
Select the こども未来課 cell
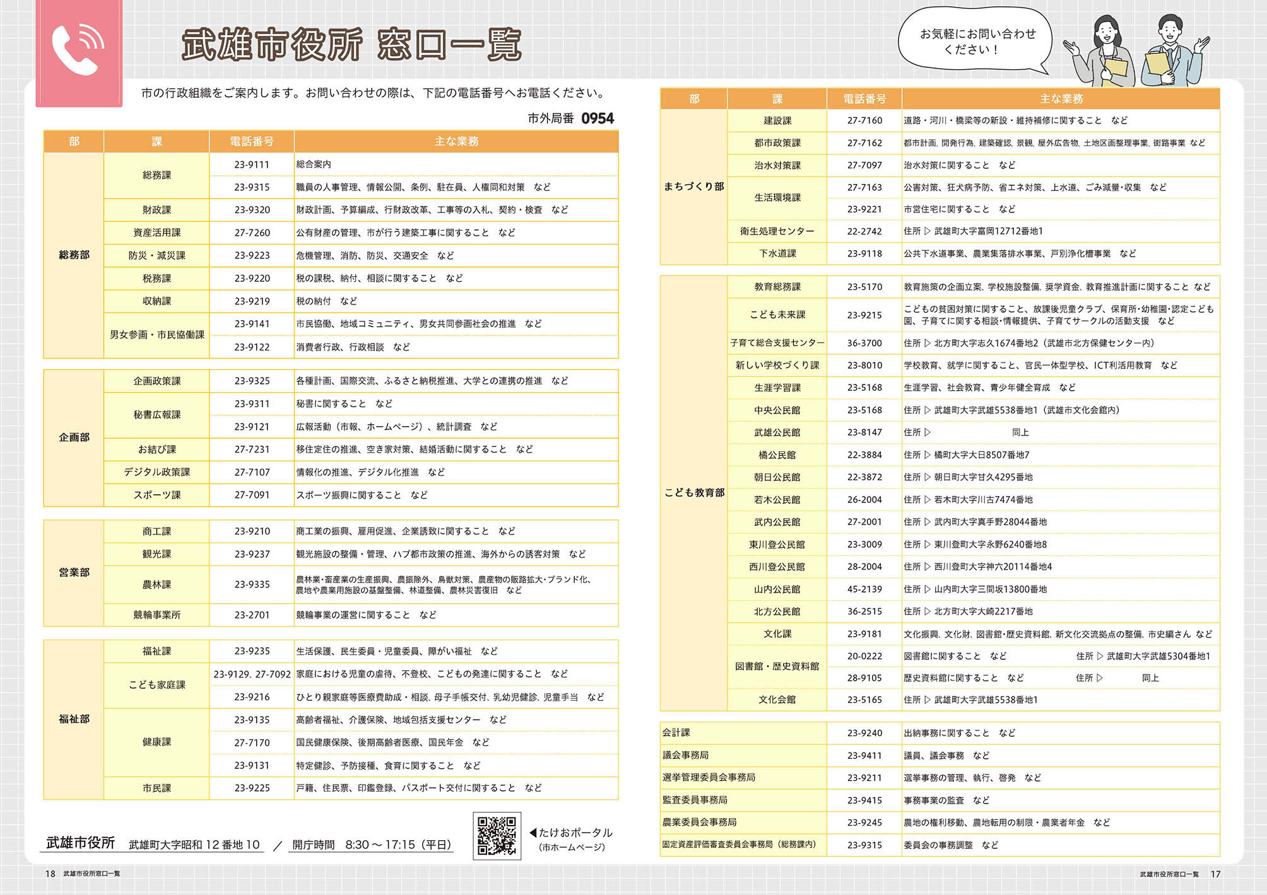pos(777,315)
